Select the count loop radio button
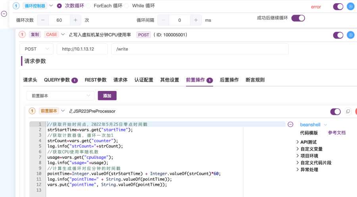This screenshot has width=357, height=197. (x=59, y=6)
